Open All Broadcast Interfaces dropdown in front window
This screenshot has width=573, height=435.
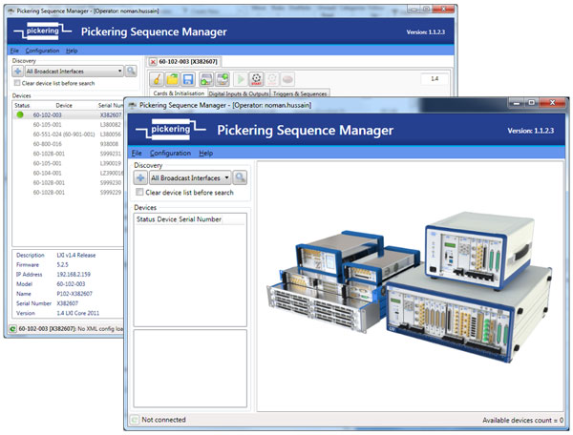[190, 177]
